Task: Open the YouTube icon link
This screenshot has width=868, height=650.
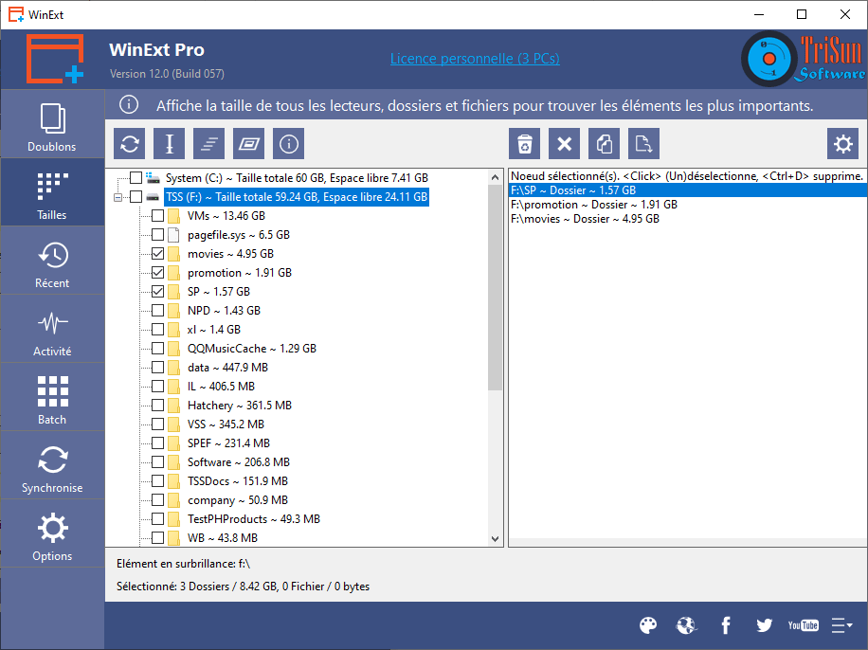Action: click(804, 625)
